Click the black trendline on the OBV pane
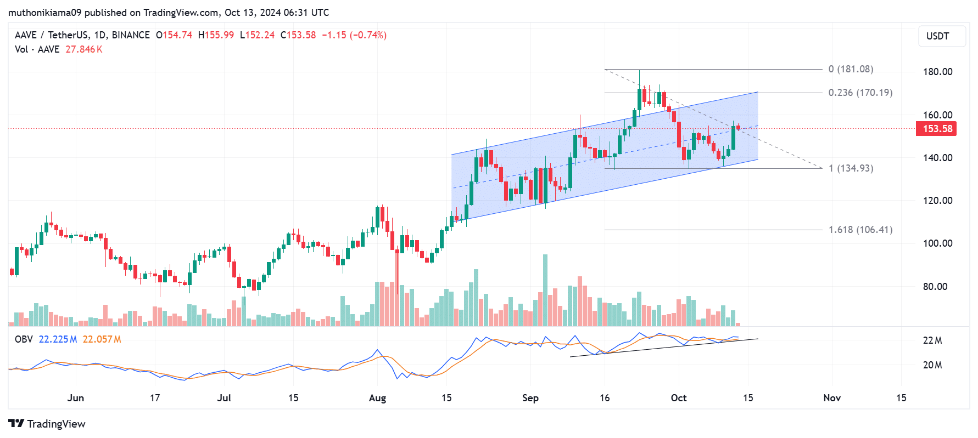 point(663,348)
